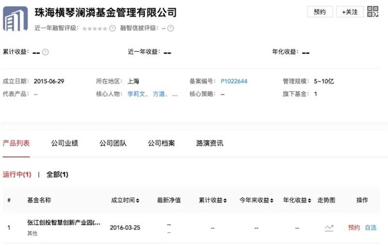Click the fund date 2016-03-25

point(125,228)
